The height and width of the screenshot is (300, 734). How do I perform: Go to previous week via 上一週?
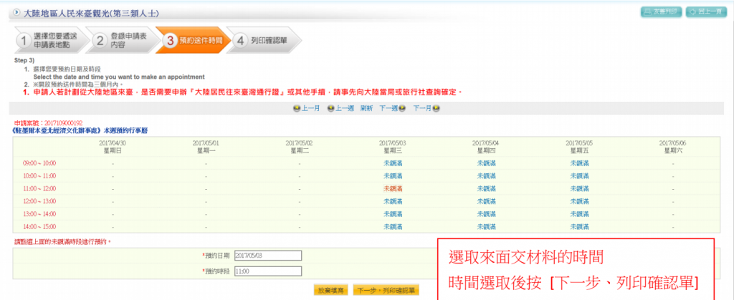[x=340, y=108]
